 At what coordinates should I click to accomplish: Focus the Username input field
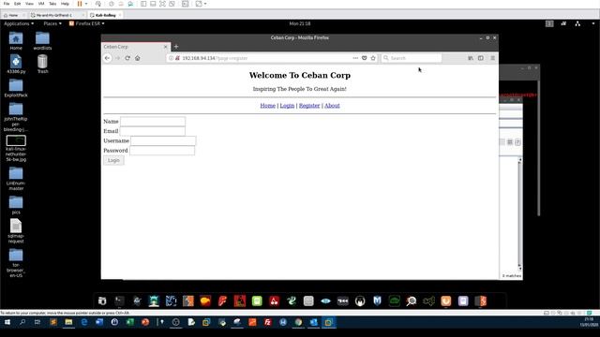click(163, 141)
